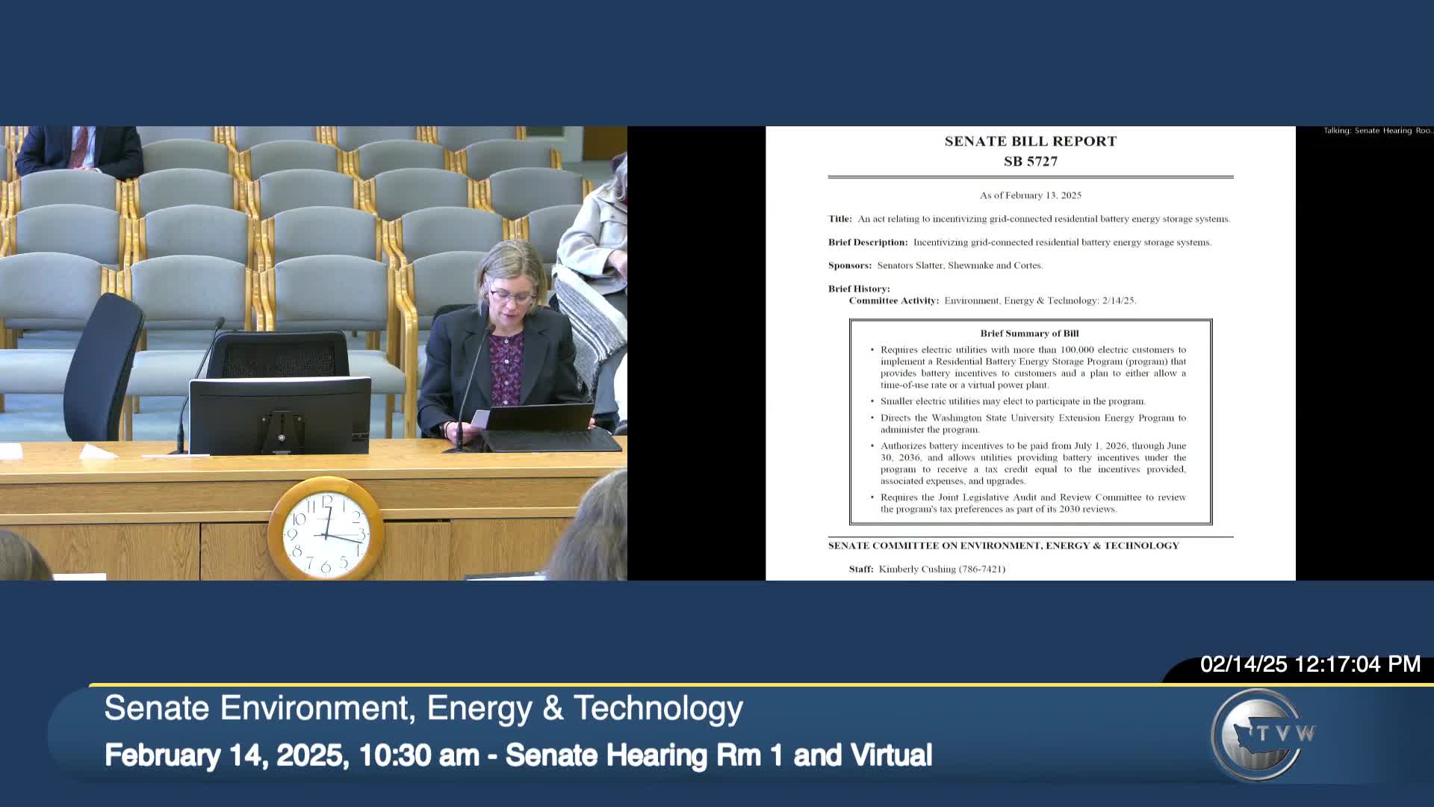Click the TVW logo watermark
The image size is (1434, 807).
[1264, 735]
